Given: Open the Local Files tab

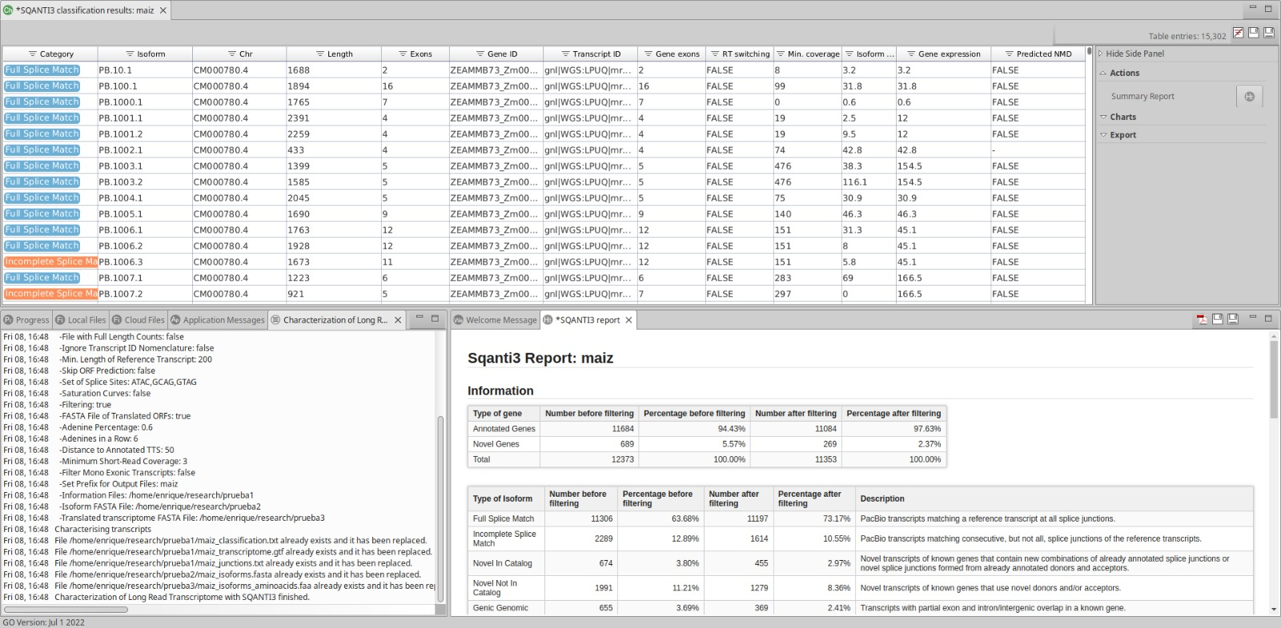Looking at the screenshot, I should coord(81,320).
